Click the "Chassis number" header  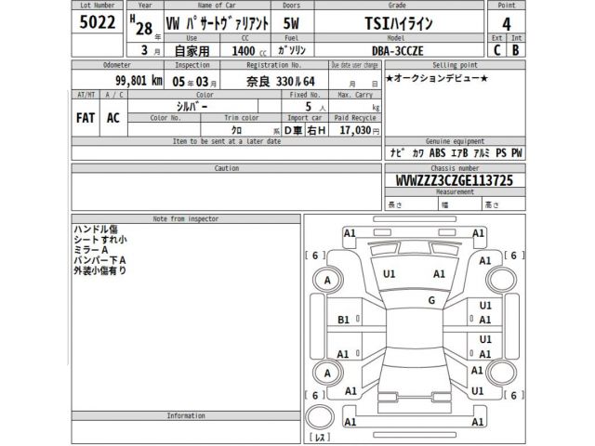[x=455, y=168]
